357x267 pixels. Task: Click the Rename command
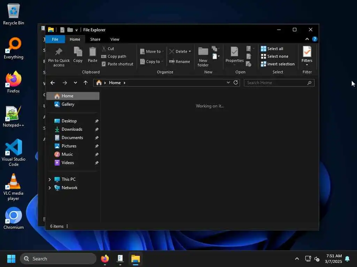180,62
